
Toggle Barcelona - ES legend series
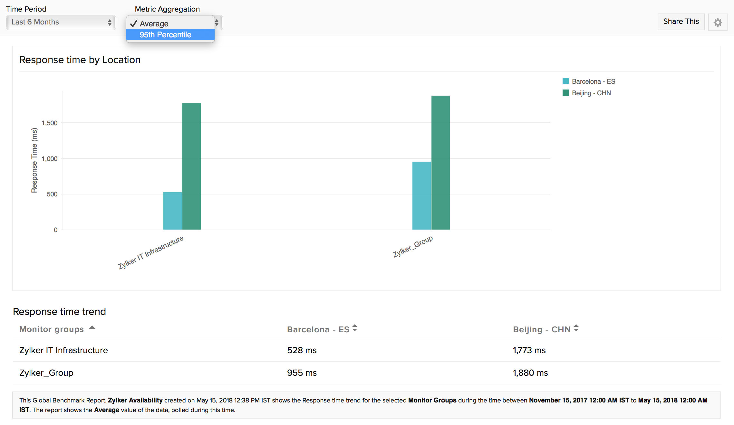(x=593, y=81)
